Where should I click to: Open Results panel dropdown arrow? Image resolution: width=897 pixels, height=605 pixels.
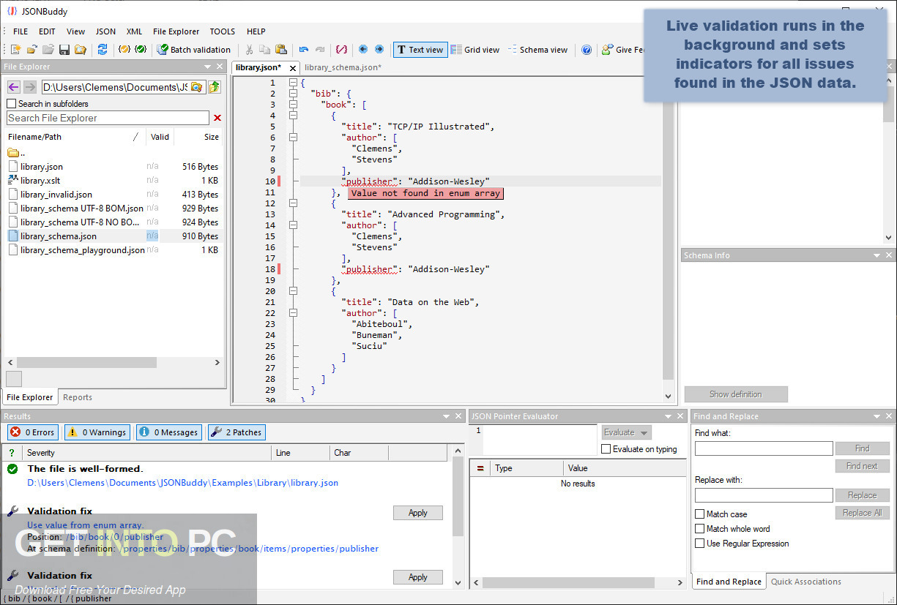[x=447, y=416]
